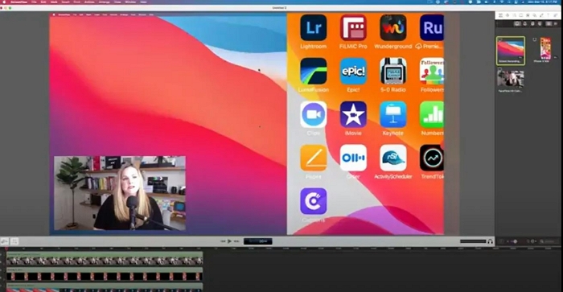563x292 pixels.
Task: Filter media library by video clips
Action: tap(517, 23)
